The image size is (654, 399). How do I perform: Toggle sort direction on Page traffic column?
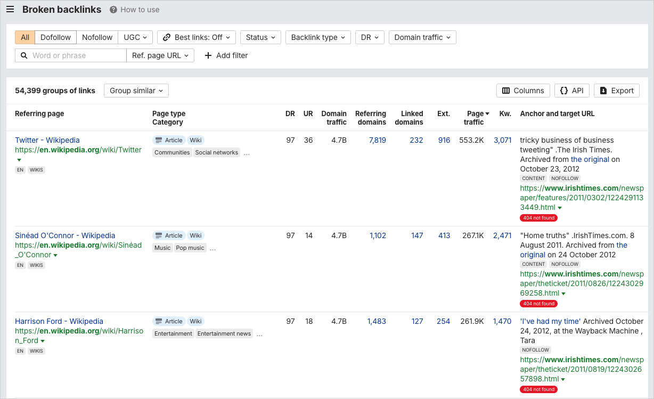coord(487,113)
